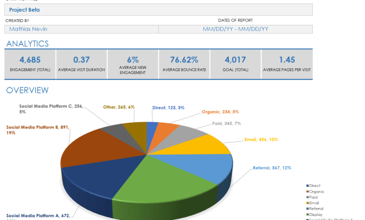Click the ANALYTICS section heading

click(27, 44)
